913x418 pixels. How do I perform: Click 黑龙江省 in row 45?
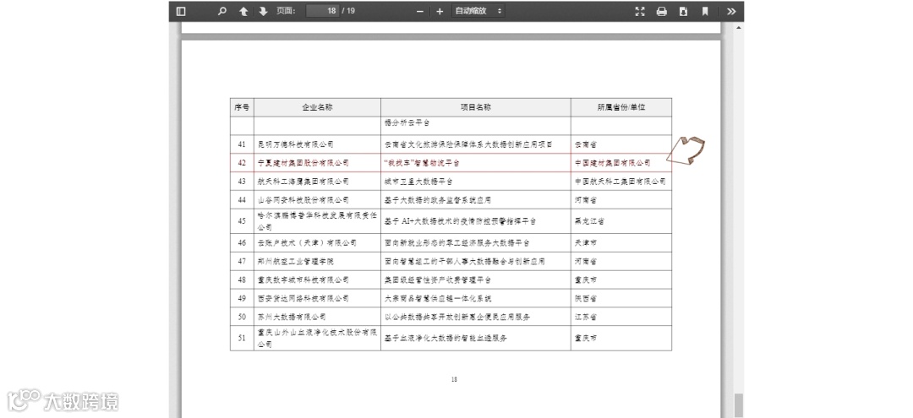[589, 221]
